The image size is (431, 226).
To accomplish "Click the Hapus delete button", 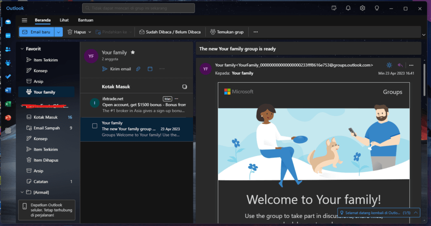I will [x=77, y=32].
